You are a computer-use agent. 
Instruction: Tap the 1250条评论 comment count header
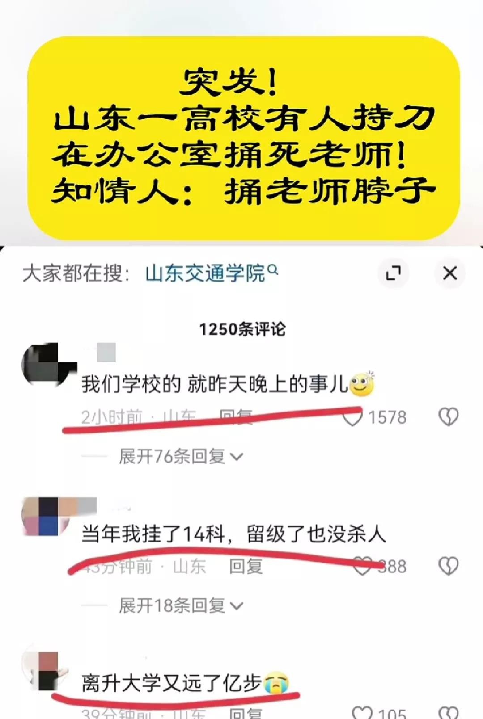242,329
